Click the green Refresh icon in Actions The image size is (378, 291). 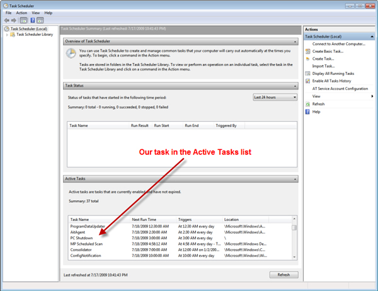point(307,104)
